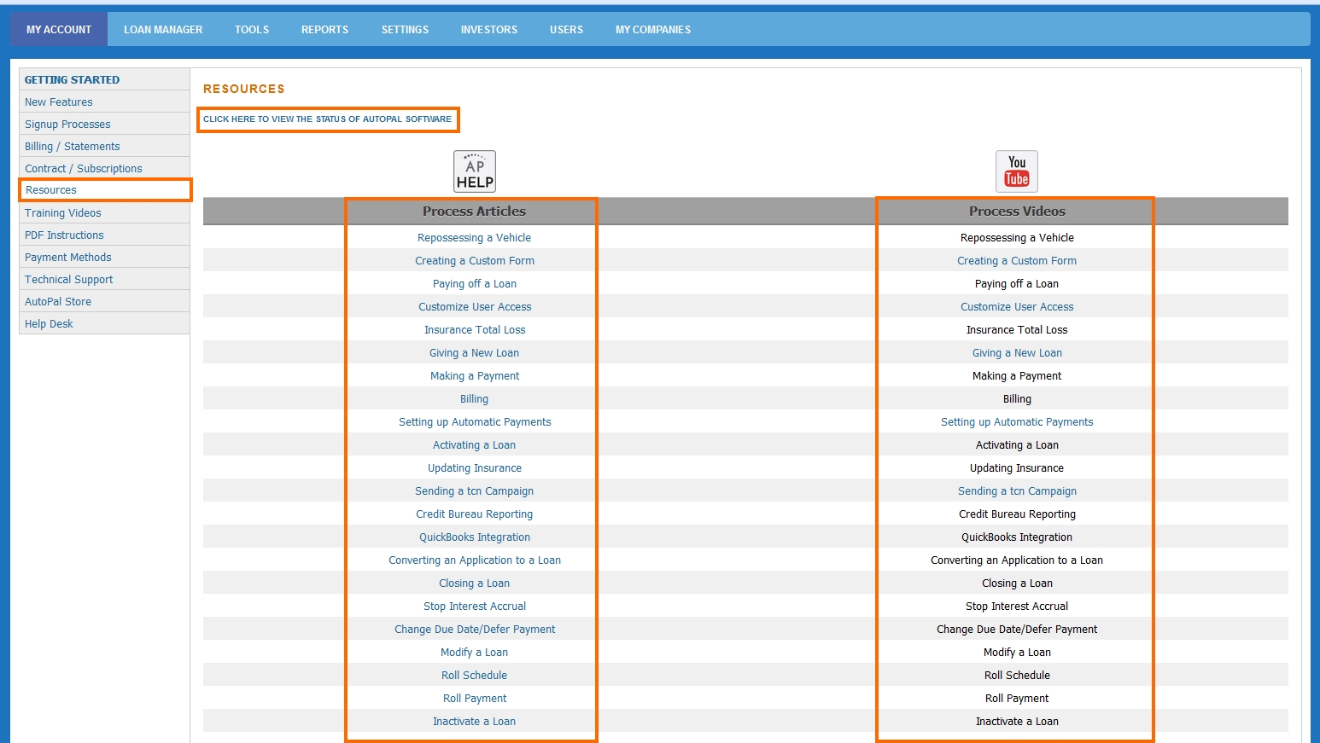Open Investors menu
The image size is (1320, 743).
489,29
